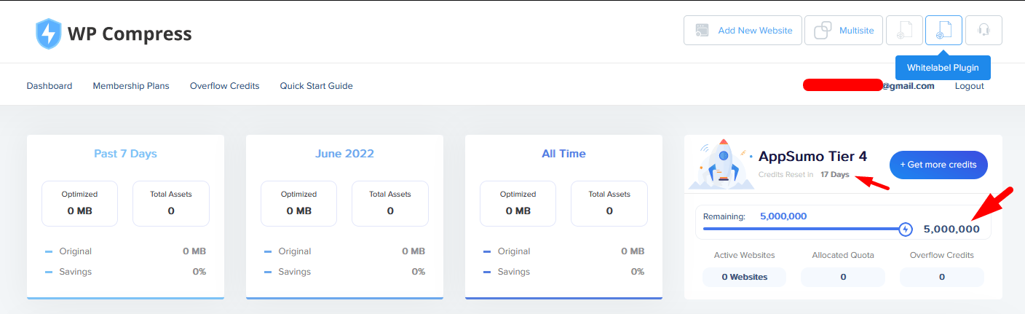This screenshot has height=314, width=1025.
Task: Click the document icon left of Whitelabel Plugin
Action: point(904,31)
